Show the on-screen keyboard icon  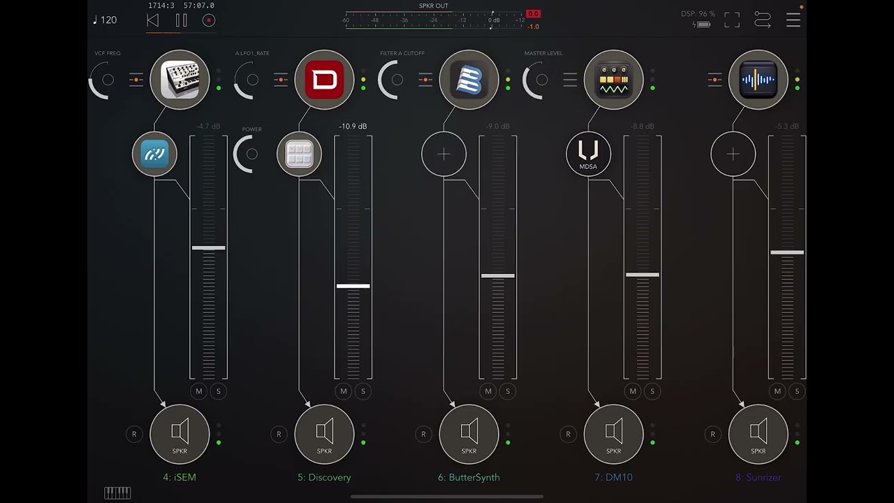pos(117,493)
